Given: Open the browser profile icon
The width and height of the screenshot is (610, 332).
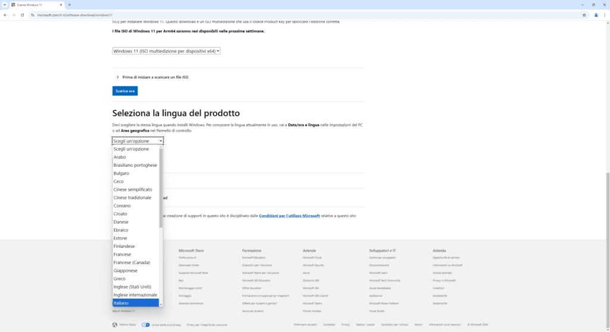Looking at the screenshot, I should coord(596,15).
